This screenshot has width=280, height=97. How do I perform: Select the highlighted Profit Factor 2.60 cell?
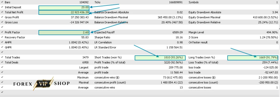pos(64,32)
